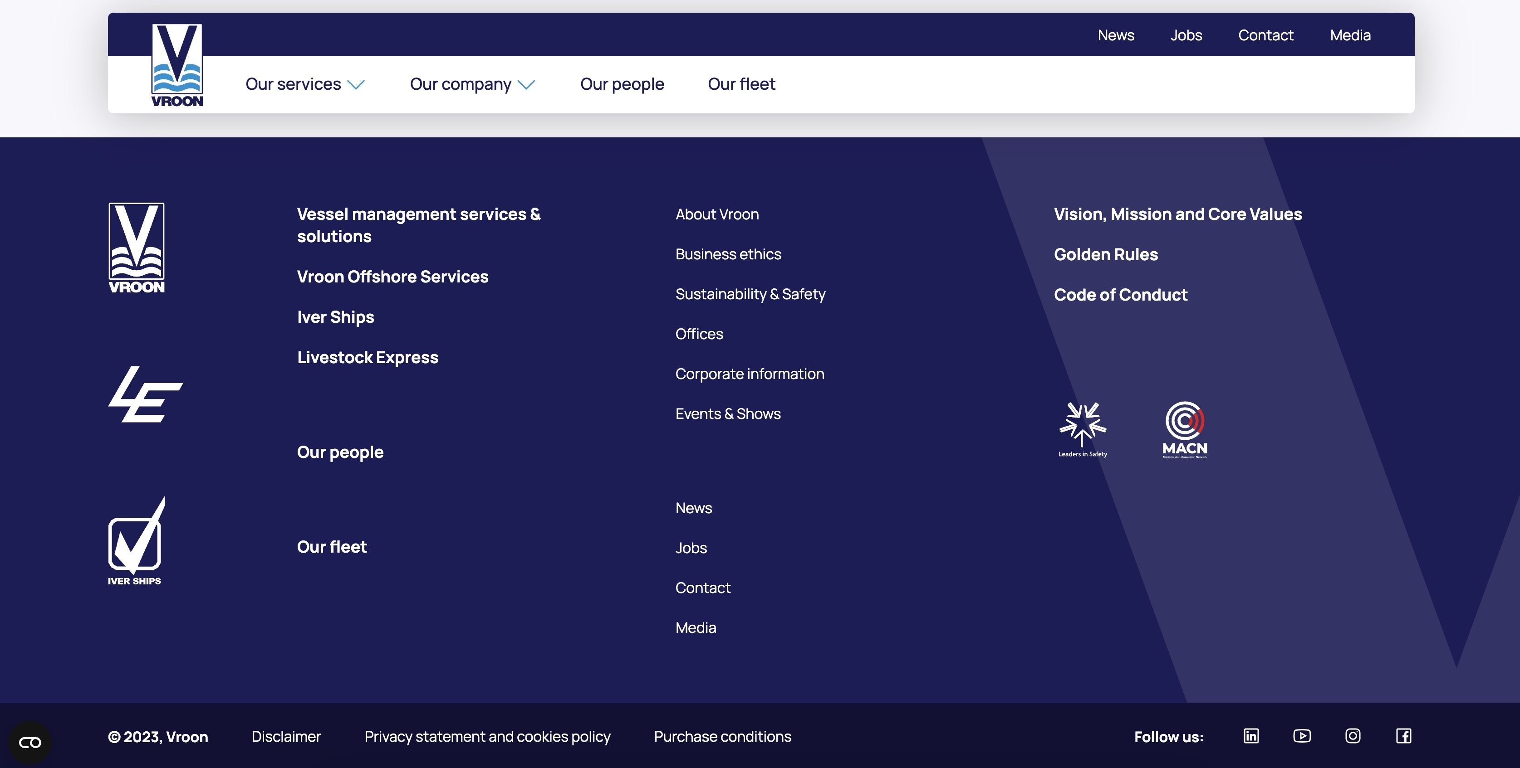
Task: Open Privacy statement and cookies policy
Action: [x=487, y=737]
